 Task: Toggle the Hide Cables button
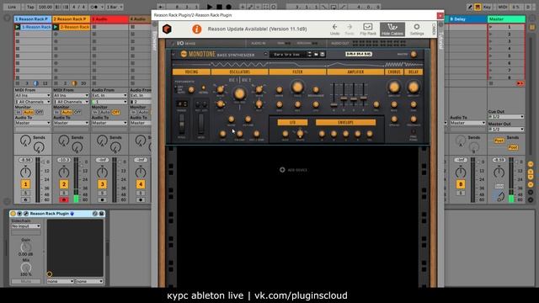tap(392, 29)
